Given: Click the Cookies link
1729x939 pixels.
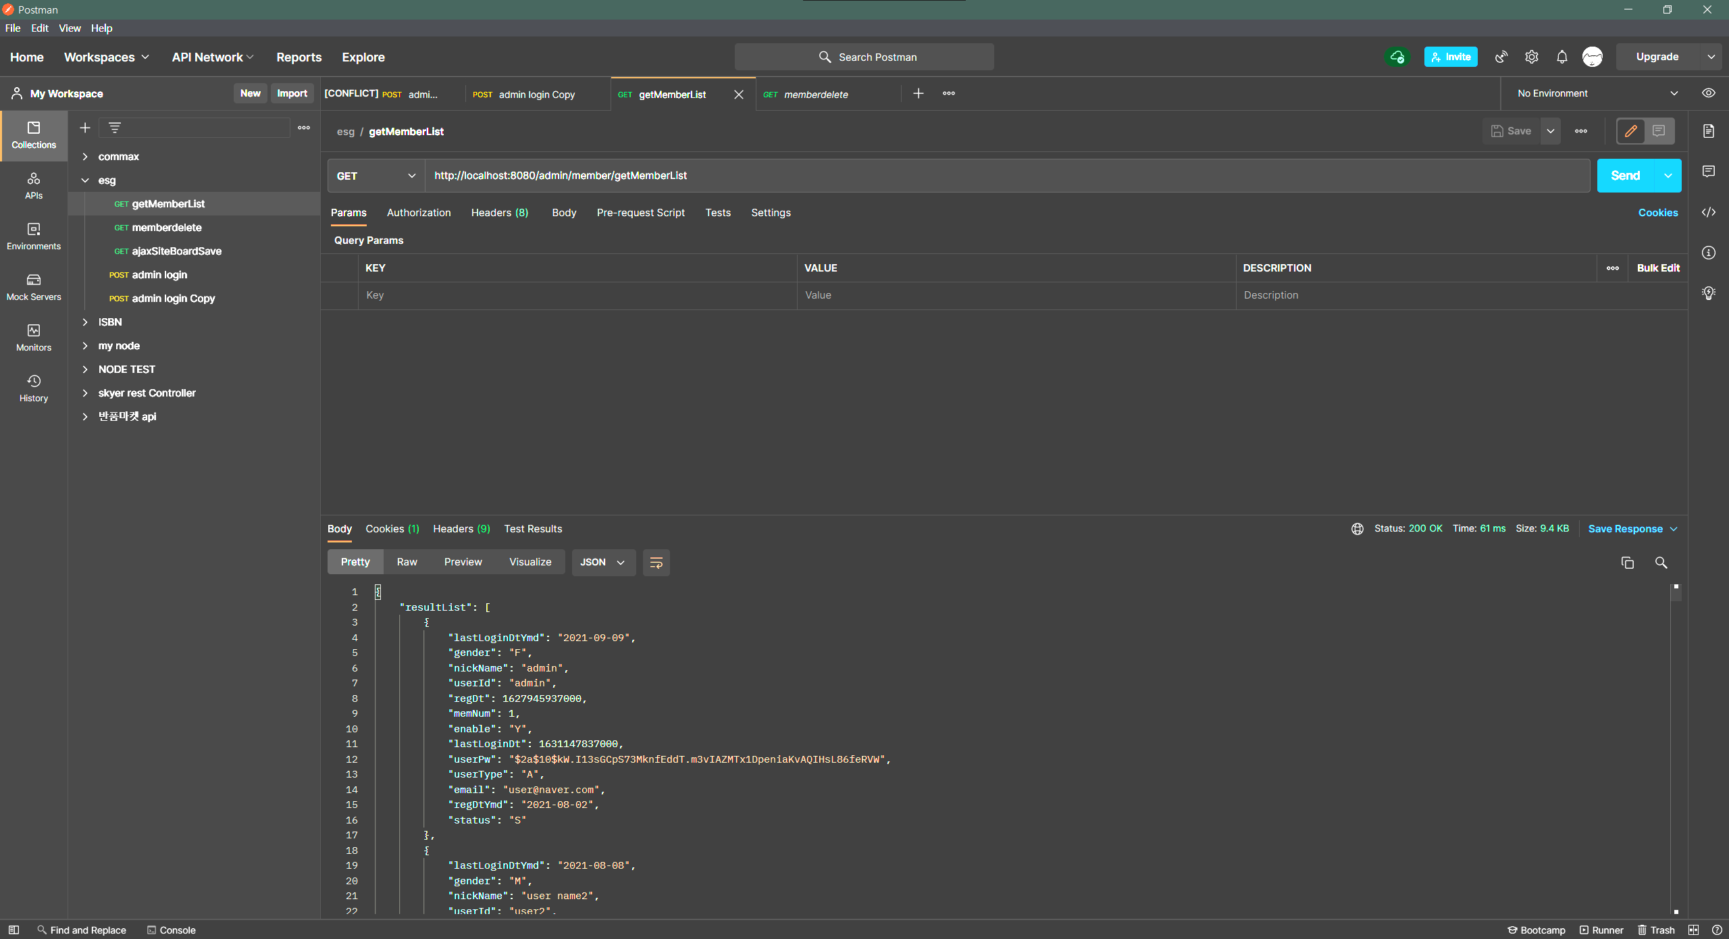Looking at the screenshot, I should click(1657, 212).
